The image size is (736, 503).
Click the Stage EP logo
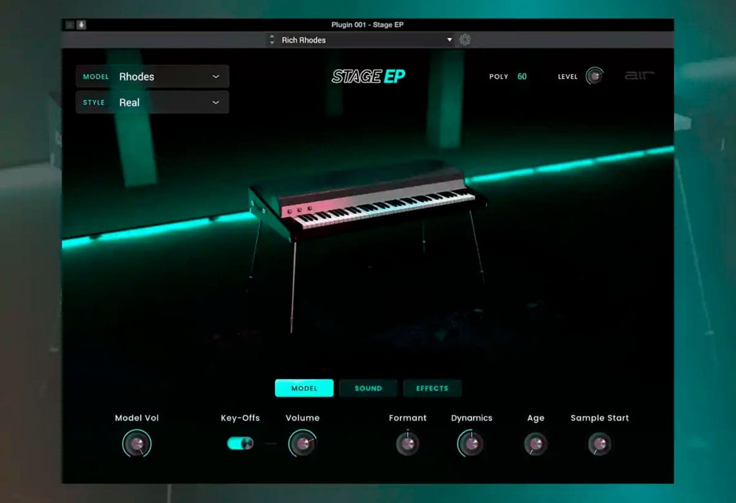coord(368,76)
